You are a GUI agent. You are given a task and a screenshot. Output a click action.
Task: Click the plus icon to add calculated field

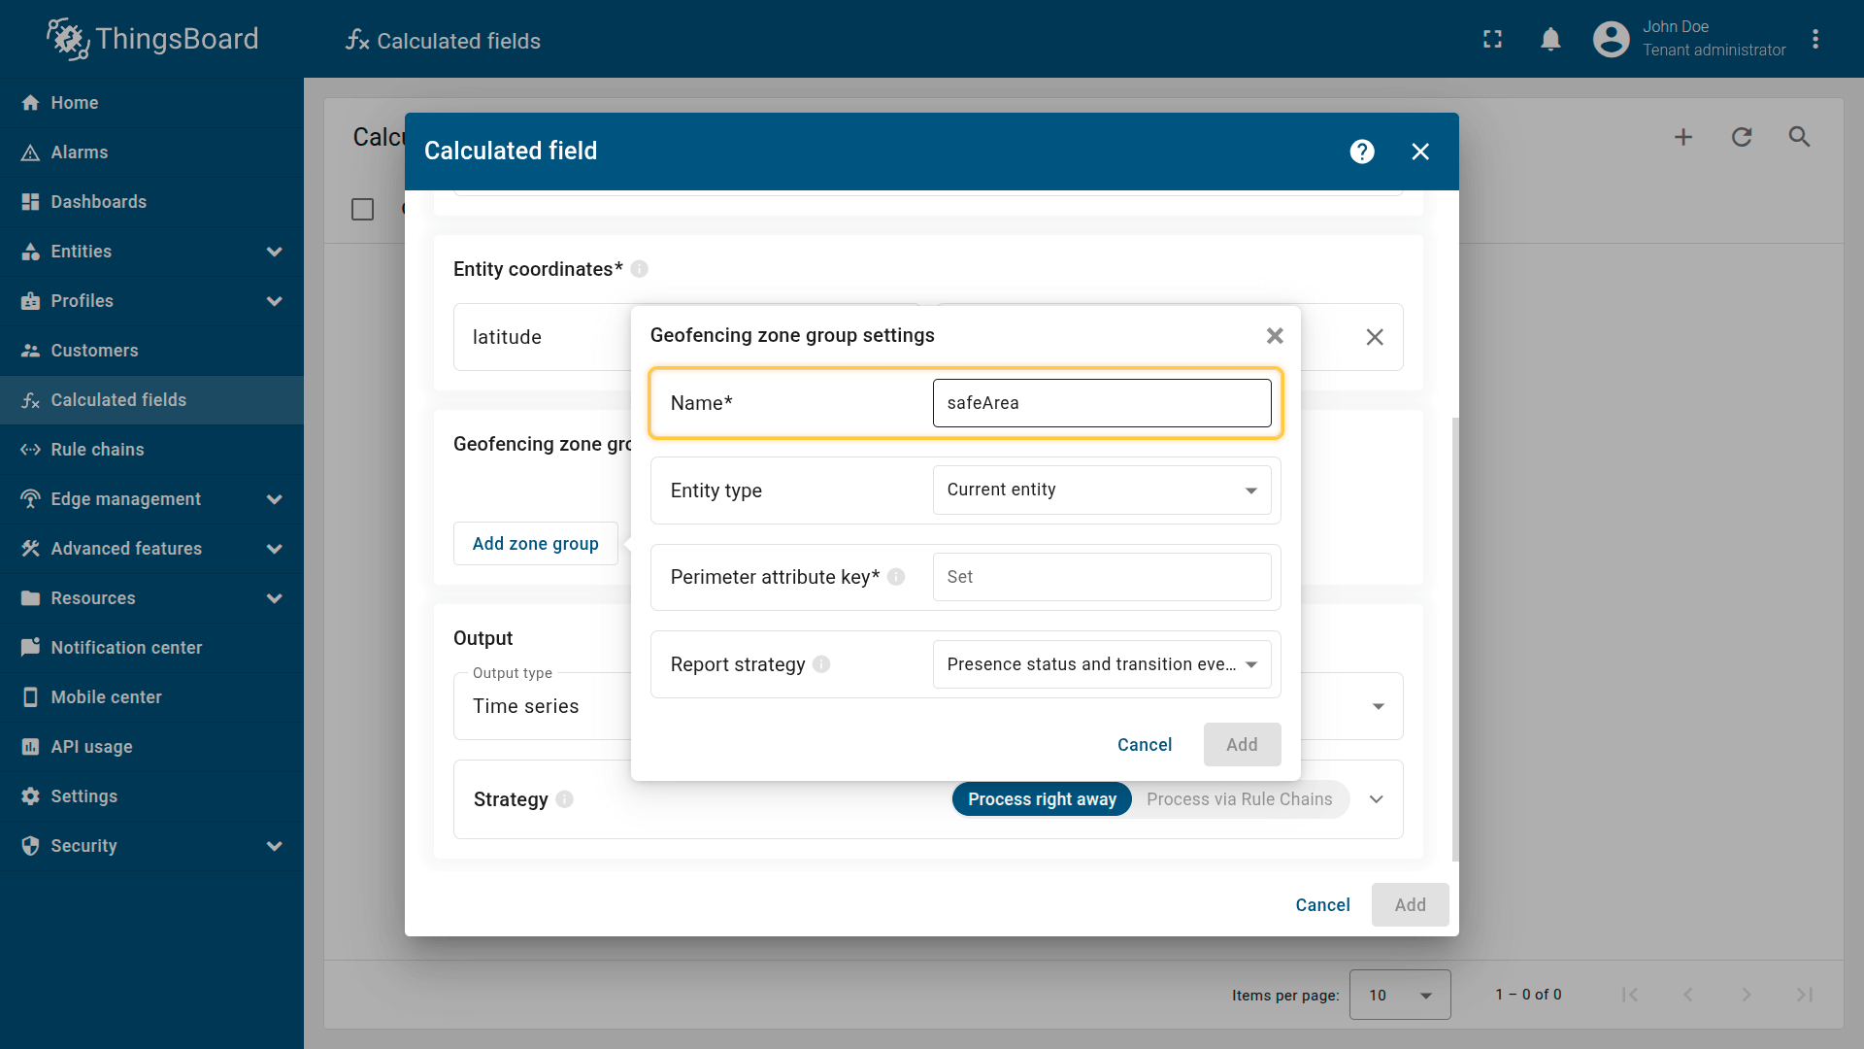point(1683,137)
